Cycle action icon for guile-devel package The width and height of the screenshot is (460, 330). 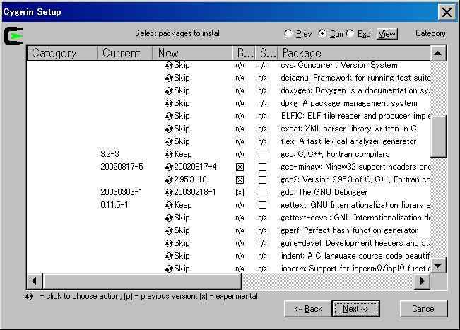169,244
